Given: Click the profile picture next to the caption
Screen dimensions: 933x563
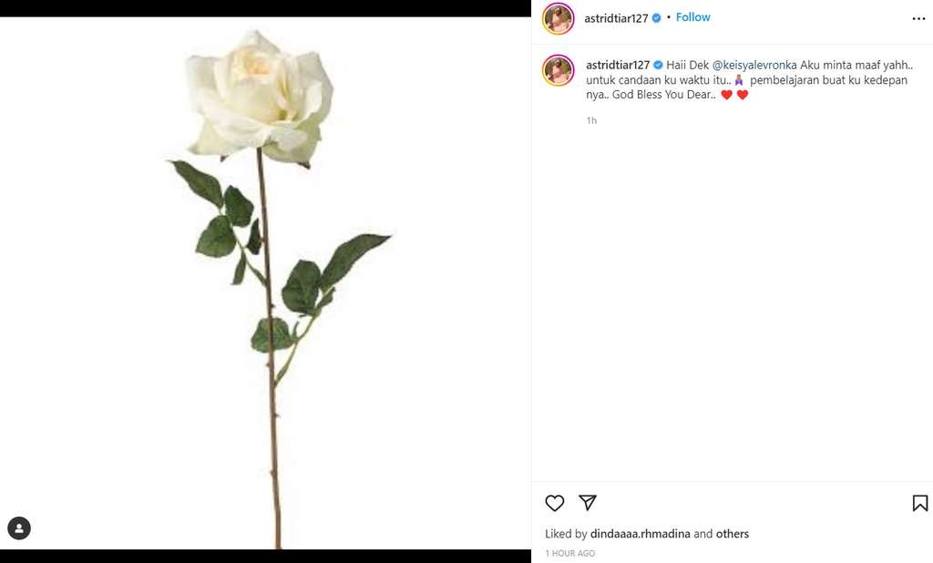Looking at the screenshot, I should [x=558, y=70].
